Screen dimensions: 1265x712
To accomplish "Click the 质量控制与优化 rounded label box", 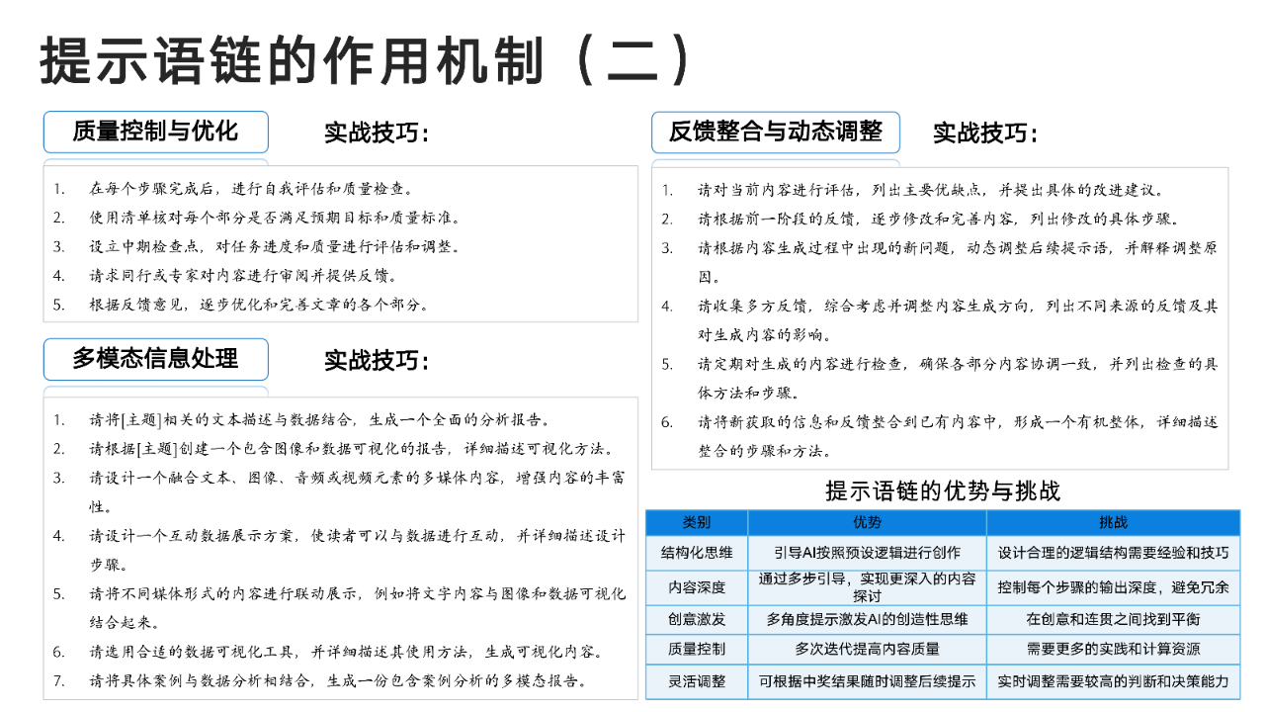I will point(155,132).
